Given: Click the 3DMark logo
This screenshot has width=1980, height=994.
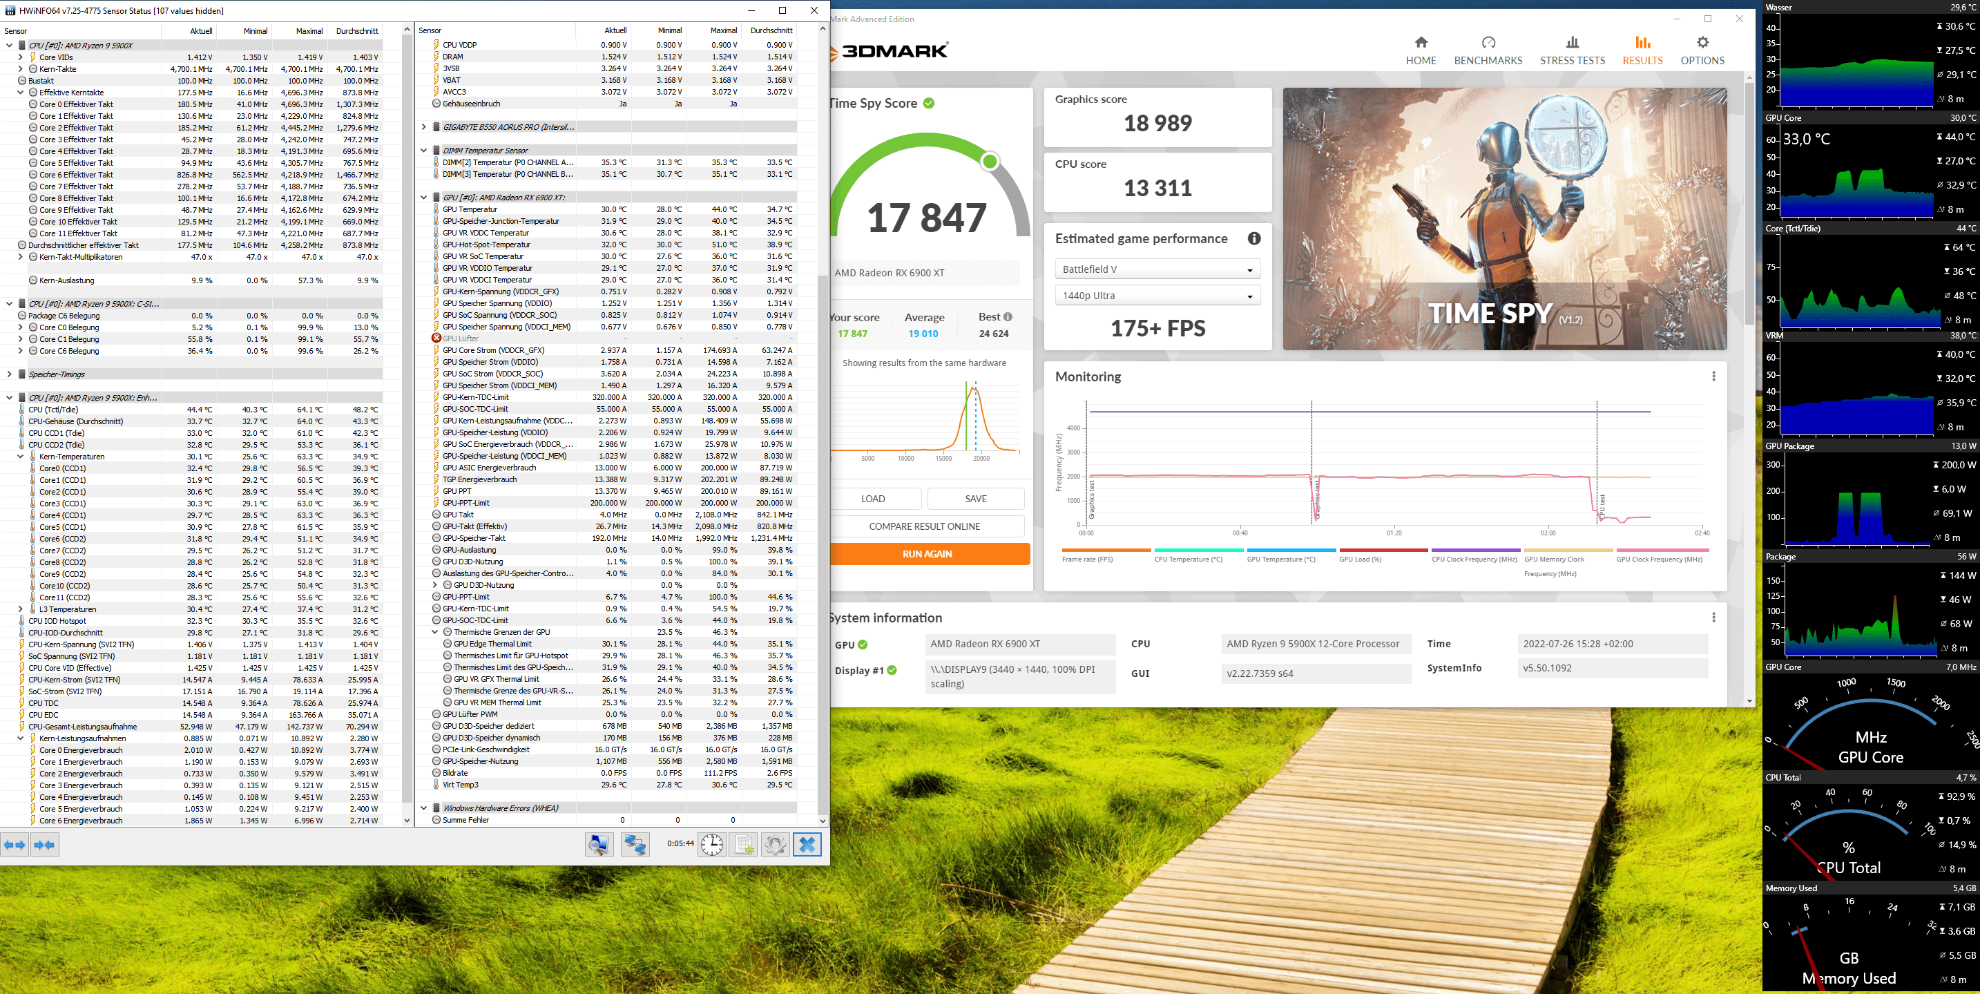Looking at the screenshot, I should [x=890, y=50].
